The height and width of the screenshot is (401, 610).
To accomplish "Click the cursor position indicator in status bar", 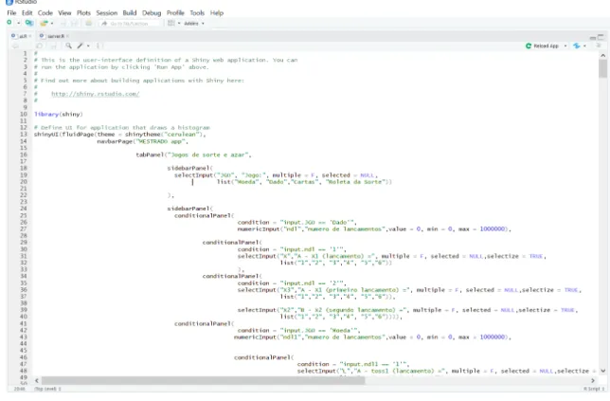I will (x=20, y=389).
